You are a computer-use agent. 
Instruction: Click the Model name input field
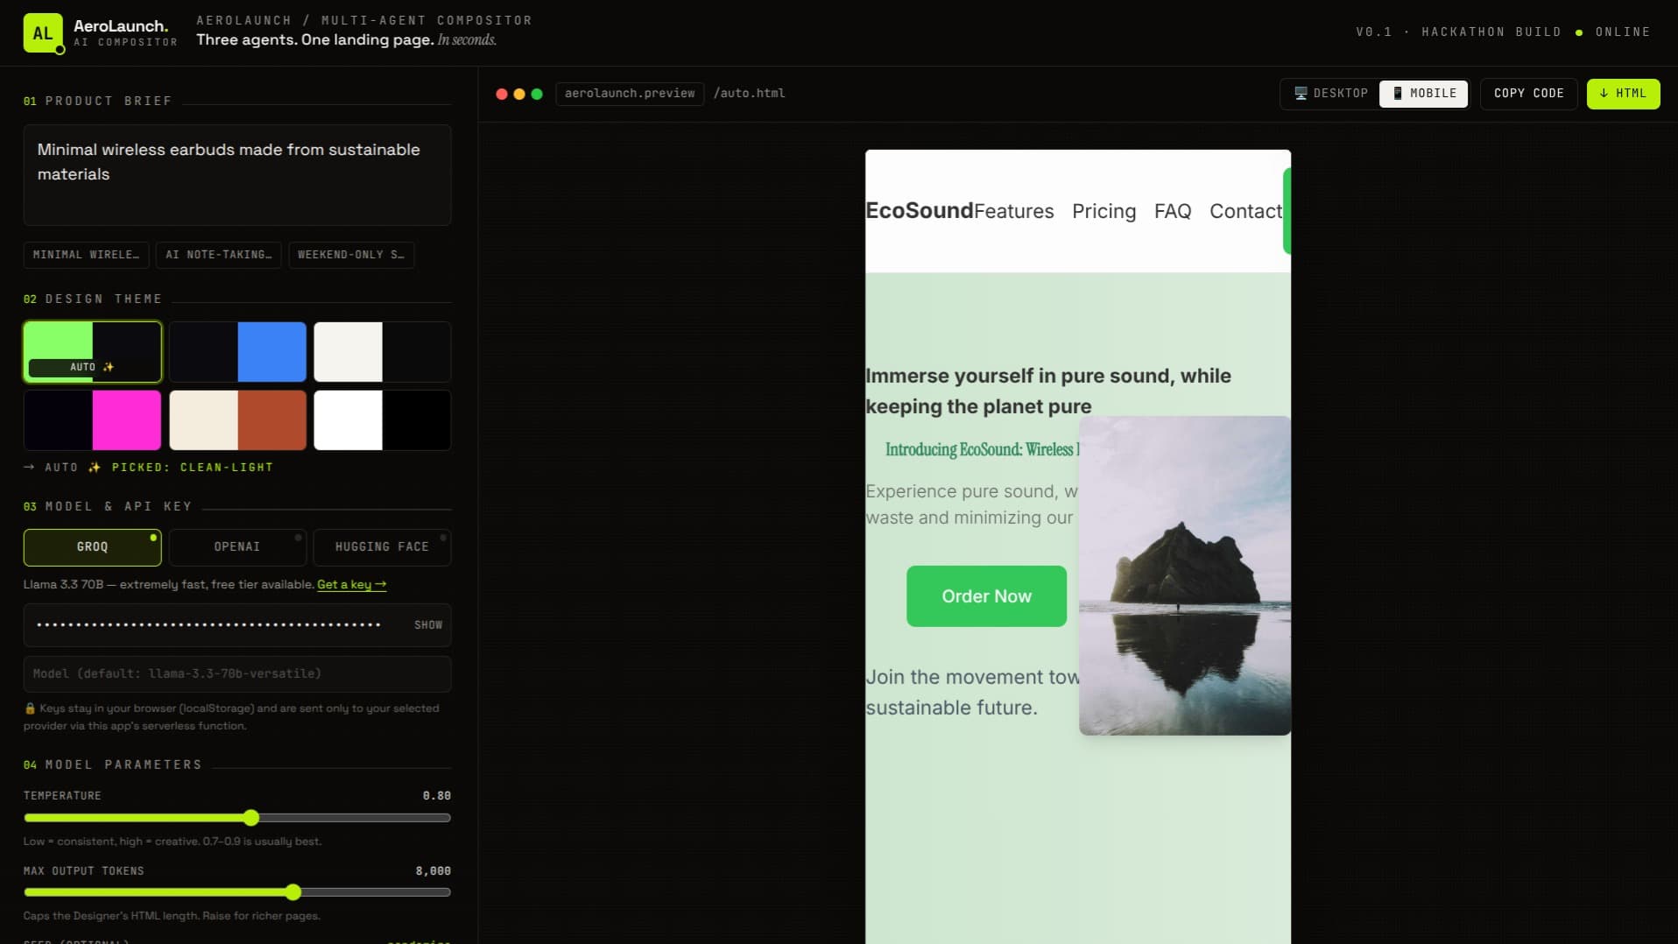(237, 674)
